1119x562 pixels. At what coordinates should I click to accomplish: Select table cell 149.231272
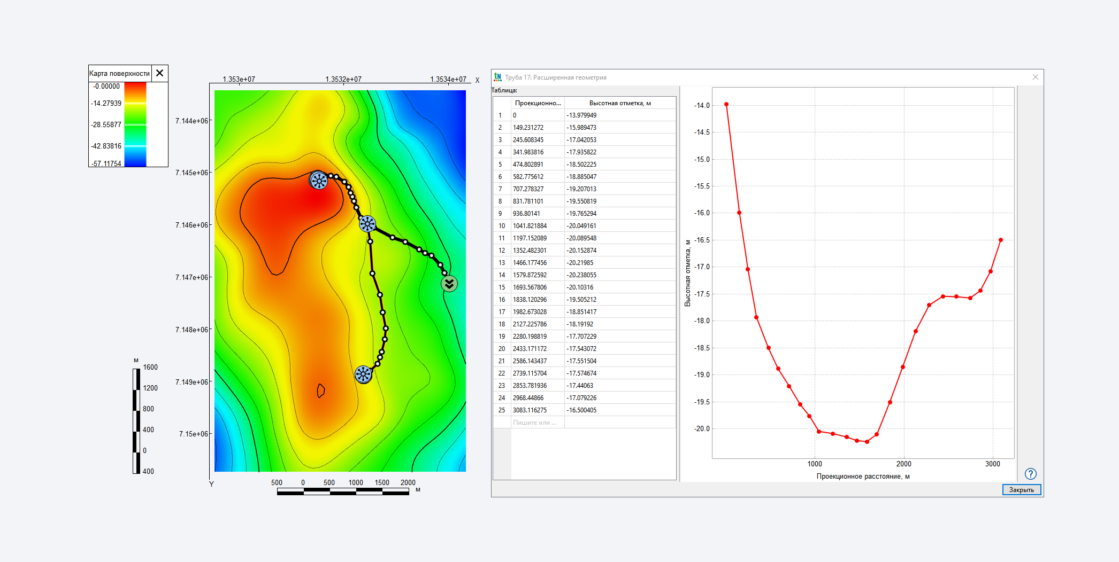point(538,128)
